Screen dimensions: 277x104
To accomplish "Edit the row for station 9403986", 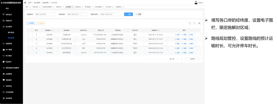I will click(184, 48).
